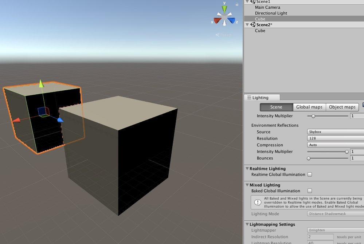This screenshot has width=364, height=244.
Task: Toggle the scene view rotation lock icon
Action: tap(237, 4)
